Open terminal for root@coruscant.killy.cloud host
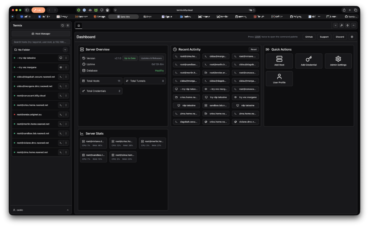Image resolution: width=369 pixels, height=227 pixels. pos(61,96)
